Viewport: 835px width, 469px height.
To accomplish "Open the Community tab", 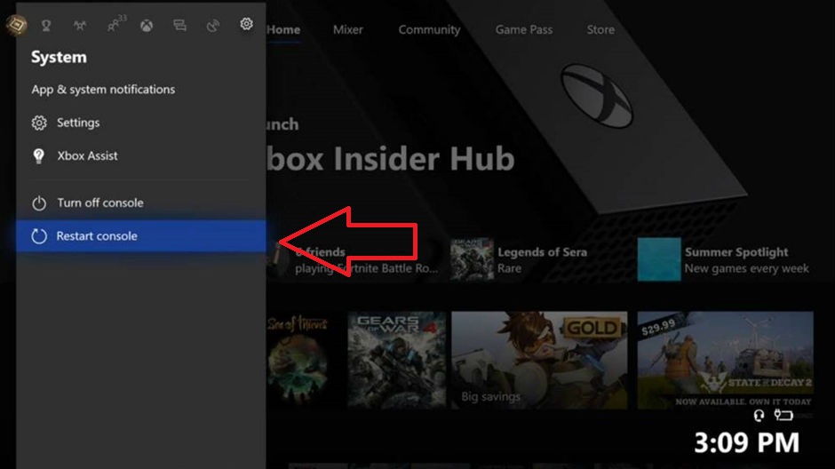I will point(429,30).
